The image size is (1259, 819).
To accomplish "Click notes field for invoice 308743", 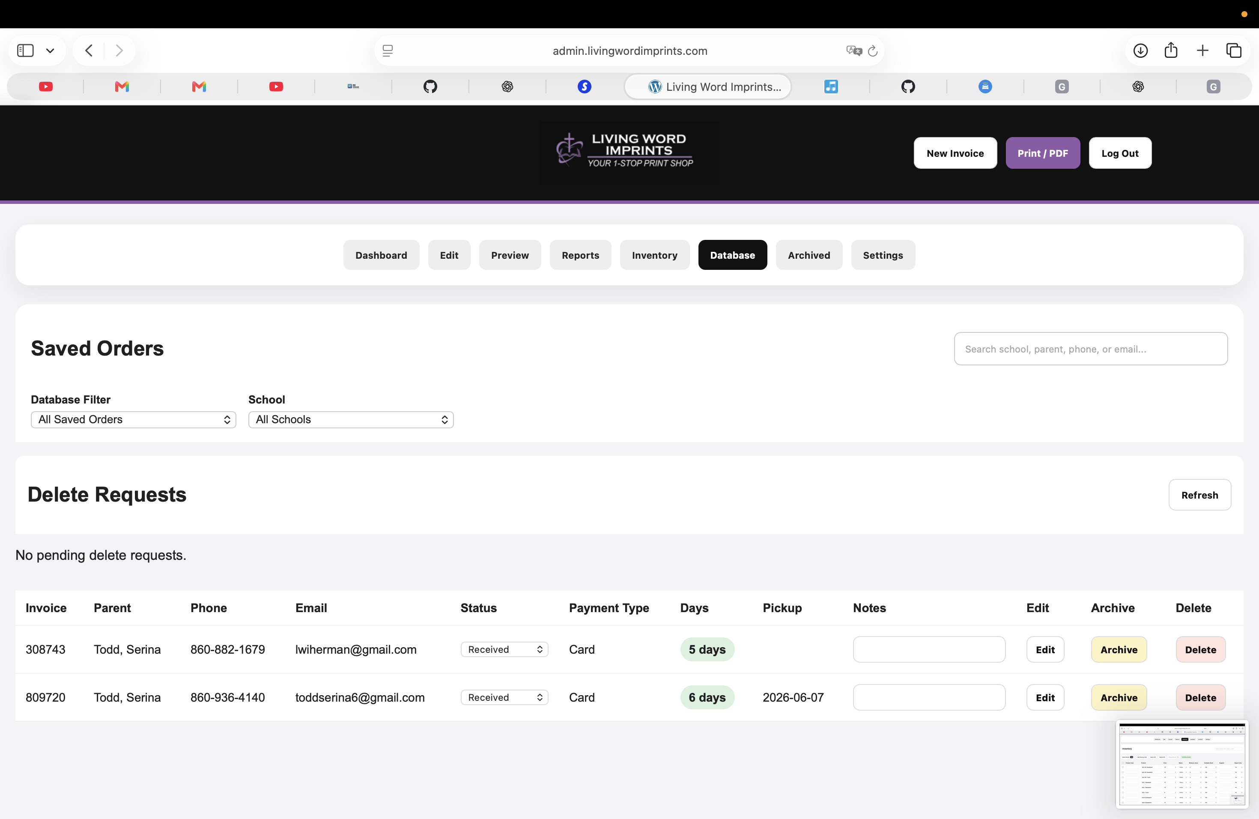I will click(x=929, y=650).
